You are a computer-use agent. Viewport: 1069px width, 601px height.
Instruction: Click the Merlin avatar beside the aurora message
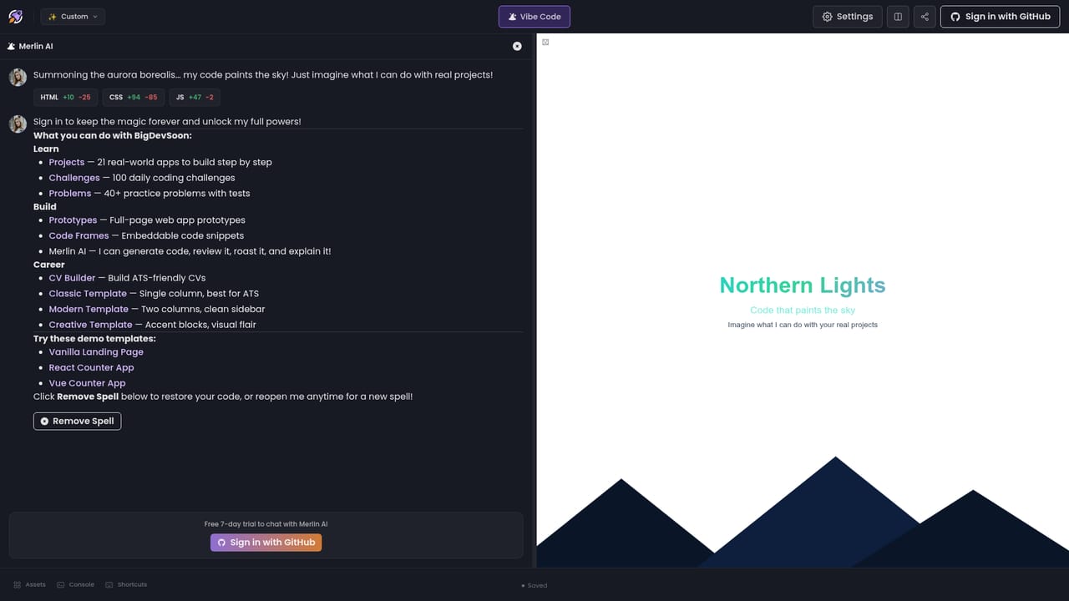pos(18,77)
